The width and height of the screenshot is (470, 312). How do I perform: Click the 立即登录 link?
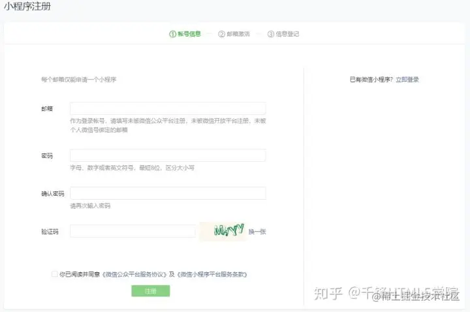pyautogui.click(x=407, y=80)
